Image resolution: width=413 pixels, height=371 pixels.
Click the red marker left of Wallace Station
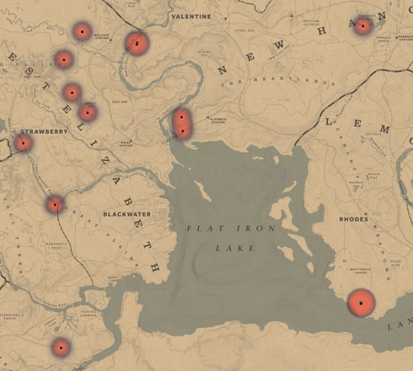tap(82, 32)
